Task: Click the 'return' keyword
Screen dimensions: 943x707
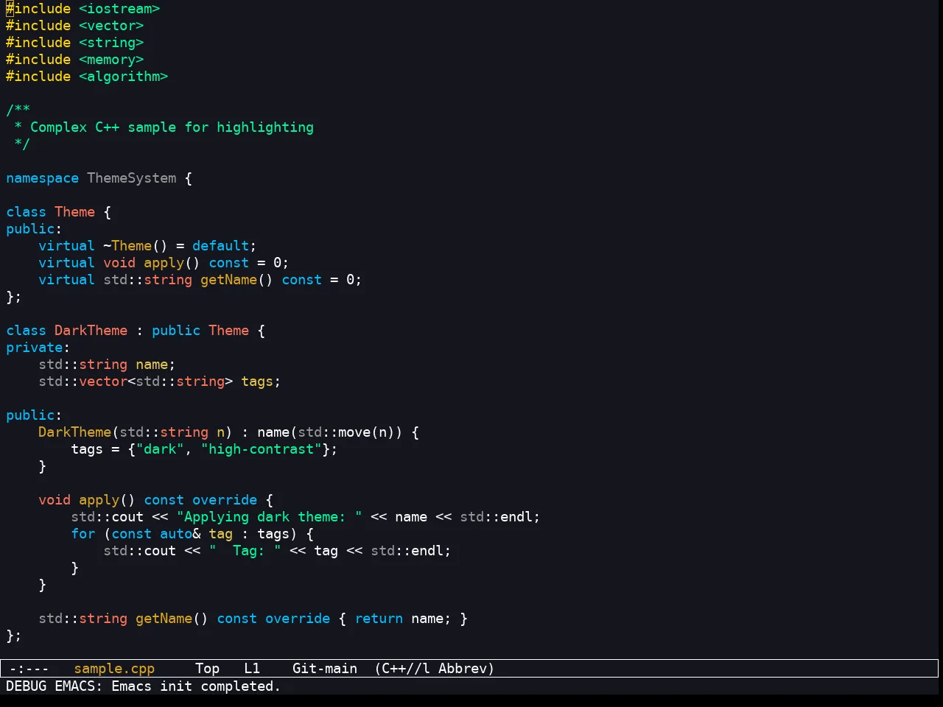Action: [379, 619]
